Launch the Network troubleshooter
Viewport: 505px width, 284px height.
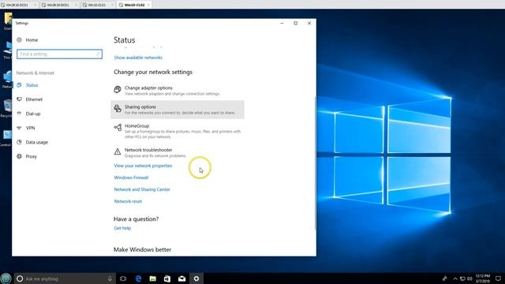tap(177, 152)
